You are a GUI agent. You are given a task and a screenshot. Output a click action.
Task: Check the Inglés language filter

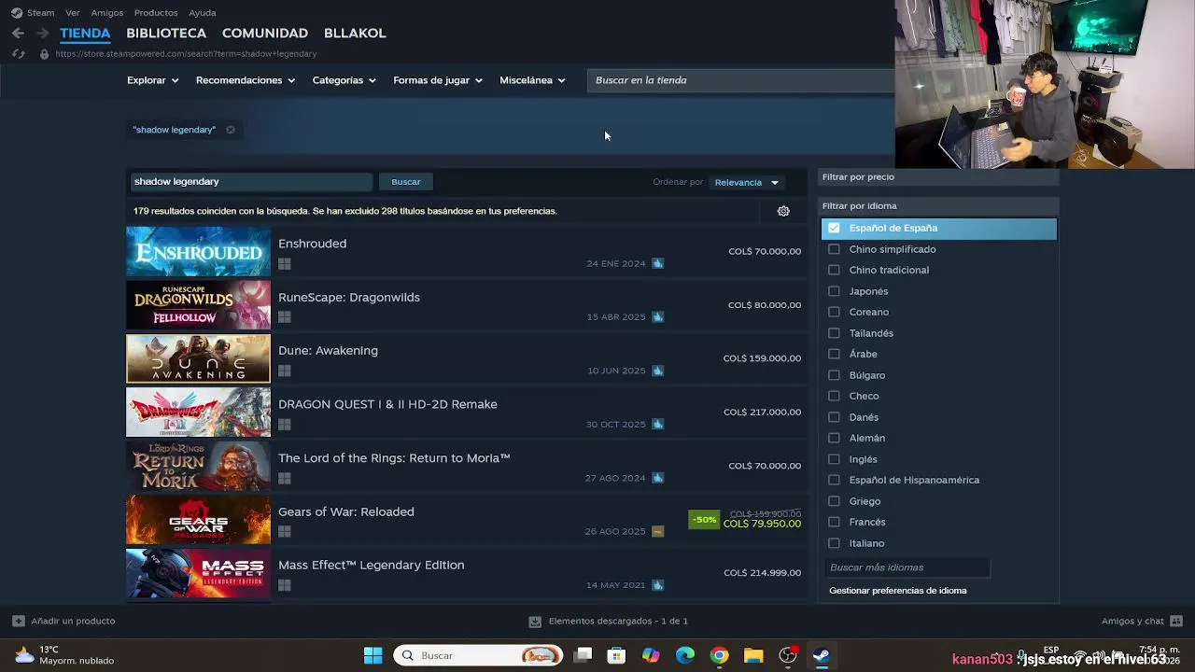834,459
